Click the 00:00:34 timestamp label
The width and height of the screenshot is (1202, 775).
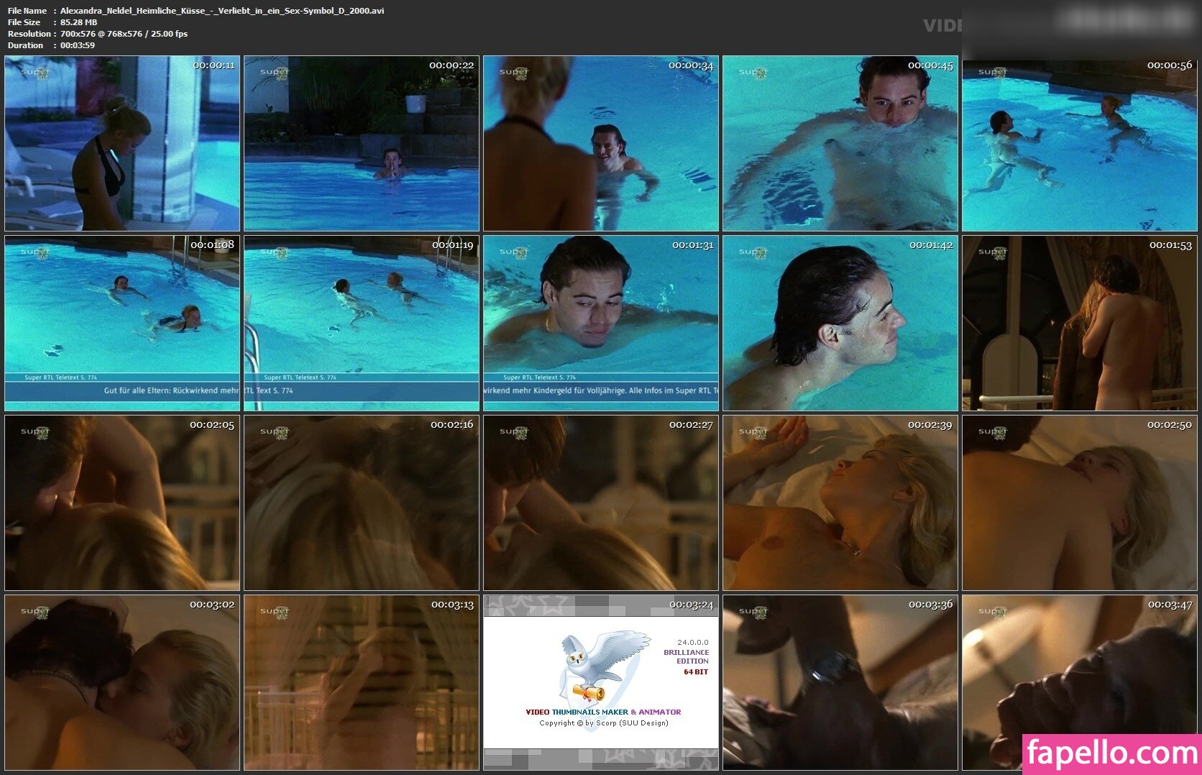point(691,65)
